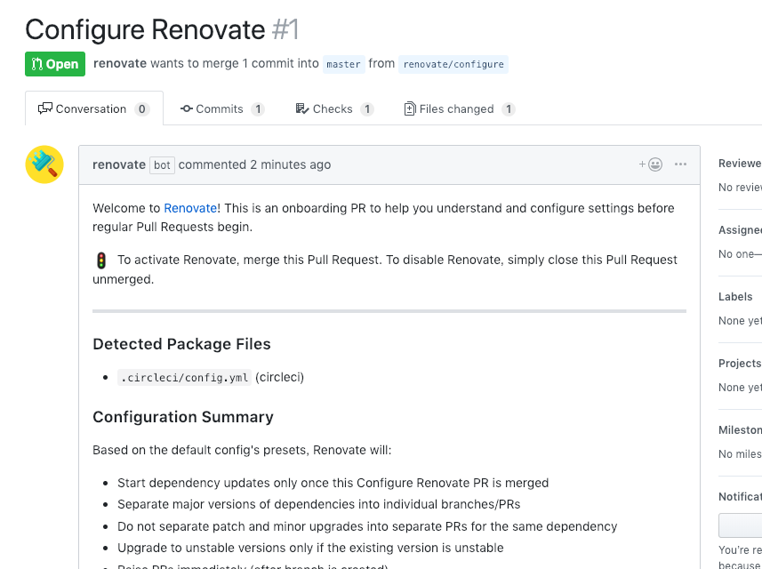The image size is (762, 569).
Task: Click the Checks tab checklist icon
Action: pos(301,108)
